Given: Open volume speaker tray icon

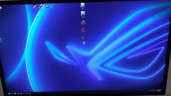Looking at the screenshot, I should tap(153, 91).
